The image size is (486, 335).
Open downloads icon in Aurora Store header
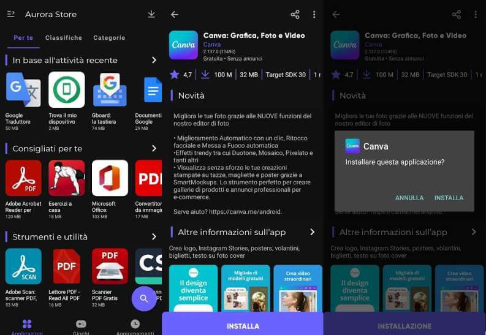(x=151, y=14)
